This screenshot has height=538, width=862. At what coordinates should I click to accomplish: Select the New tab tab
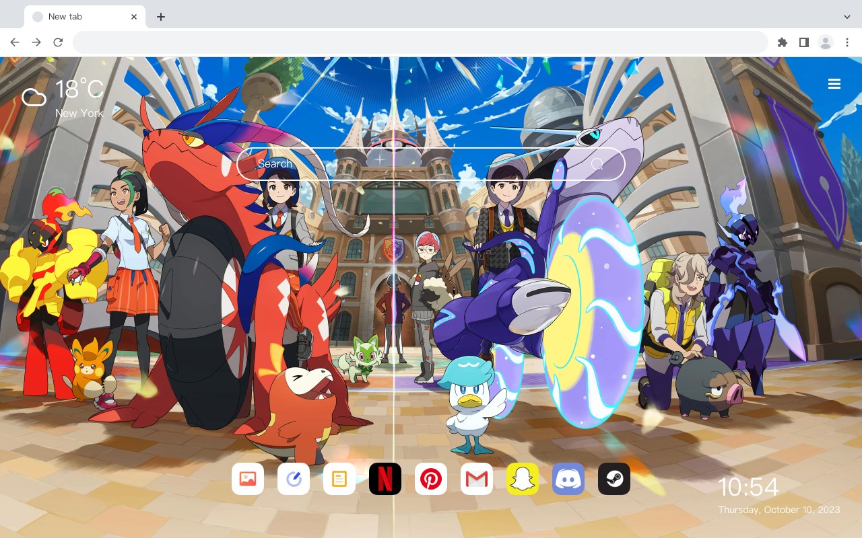pos(85,17)
